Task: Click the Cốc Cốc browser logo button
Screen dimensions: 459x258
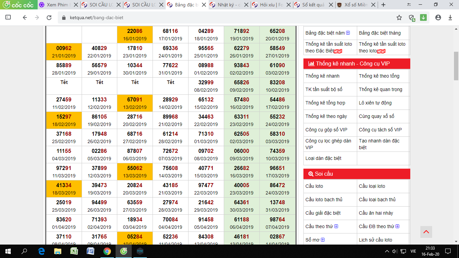Action: click(18, 5)
